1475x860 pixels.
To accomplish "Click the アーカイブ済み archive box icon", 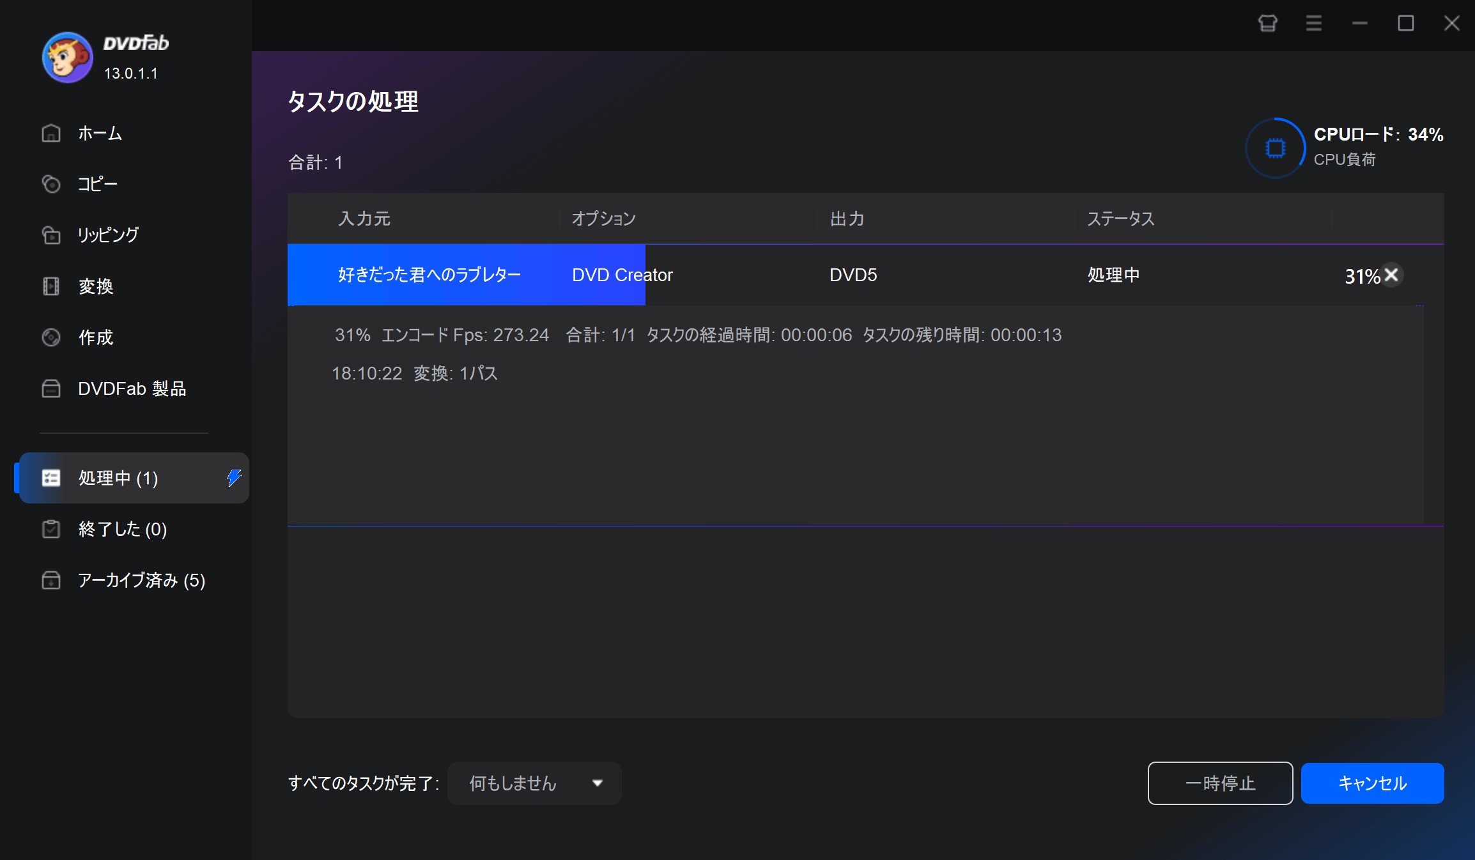I will tap(51, 580).
